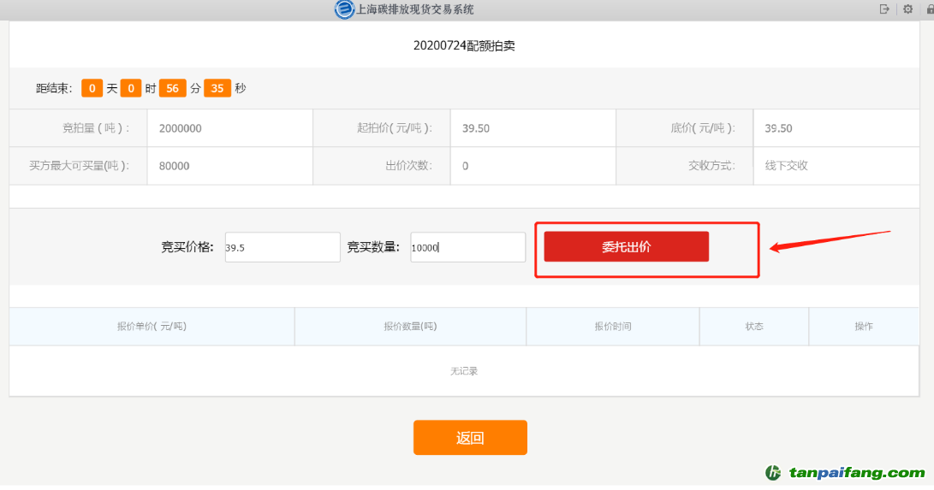
Task: Focus the 竞买价格 price input field
Action: pos(283,247)
